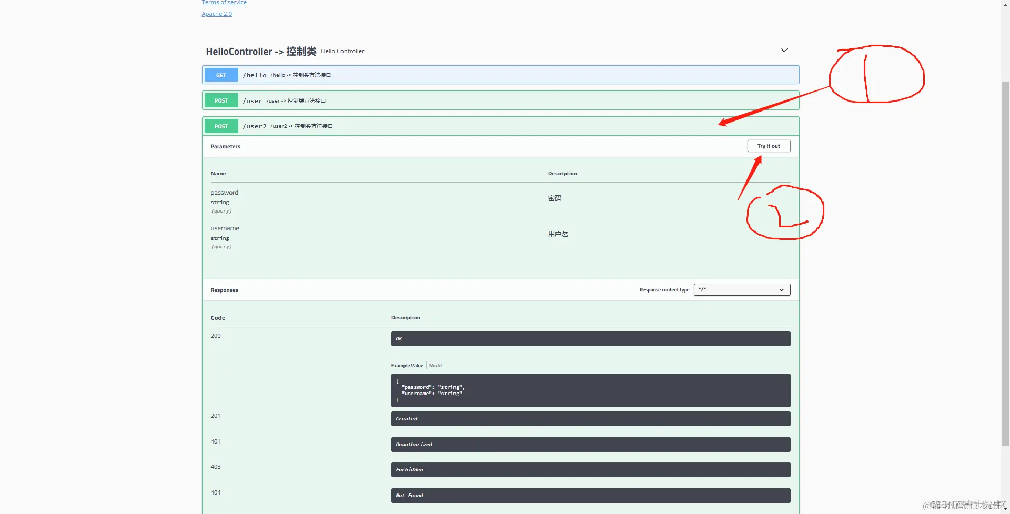Click the Not Found response description box
The image size is (1010, 514).
591,496
